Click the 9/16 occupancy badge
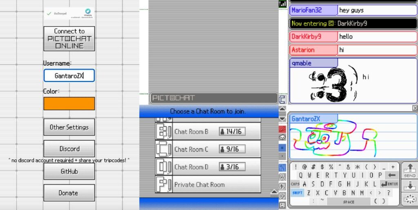The height and width of the screenshot is (210, 418). (232, 149)
